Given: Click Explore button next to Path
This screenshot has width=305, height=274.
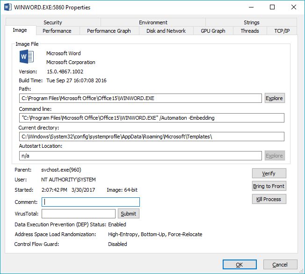Looking at the screenshot, I should 275,98.
